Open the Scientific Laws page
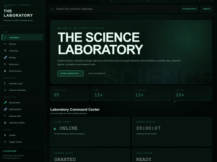Viewport: 217px width, 162px height. (x=22, y=83)
